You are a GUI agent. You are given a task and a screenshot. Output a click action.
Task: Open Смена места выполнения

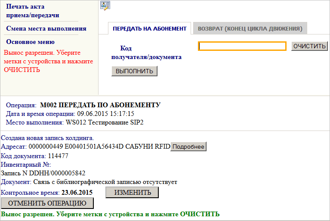pyautogui.click(x=46, y=28)
